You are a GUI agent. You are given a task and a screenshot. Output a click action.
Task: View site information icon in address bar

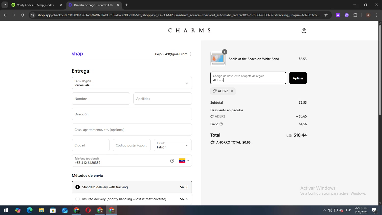click(32, 15)
